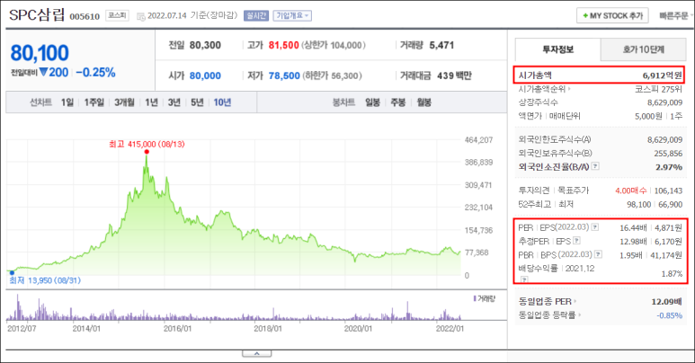Open the 기업개요 dropdown
Image resolution: width=695 pixels, height=363 pixels.
tap(292, 15)
